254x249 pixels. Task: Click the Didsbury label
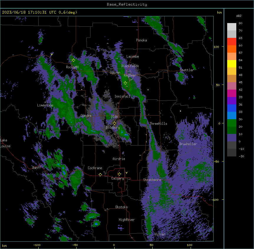113,127
